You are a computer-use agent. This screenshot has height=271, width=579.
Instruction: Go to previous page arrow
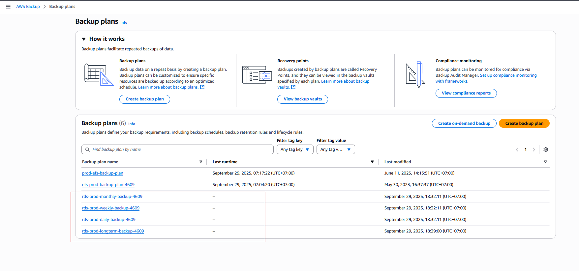[x=517, y=149]
